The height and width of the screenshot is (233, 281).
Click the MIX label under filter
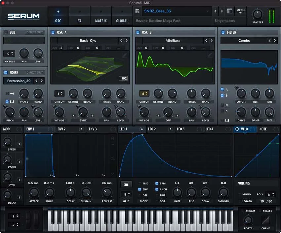click(269, 120)
